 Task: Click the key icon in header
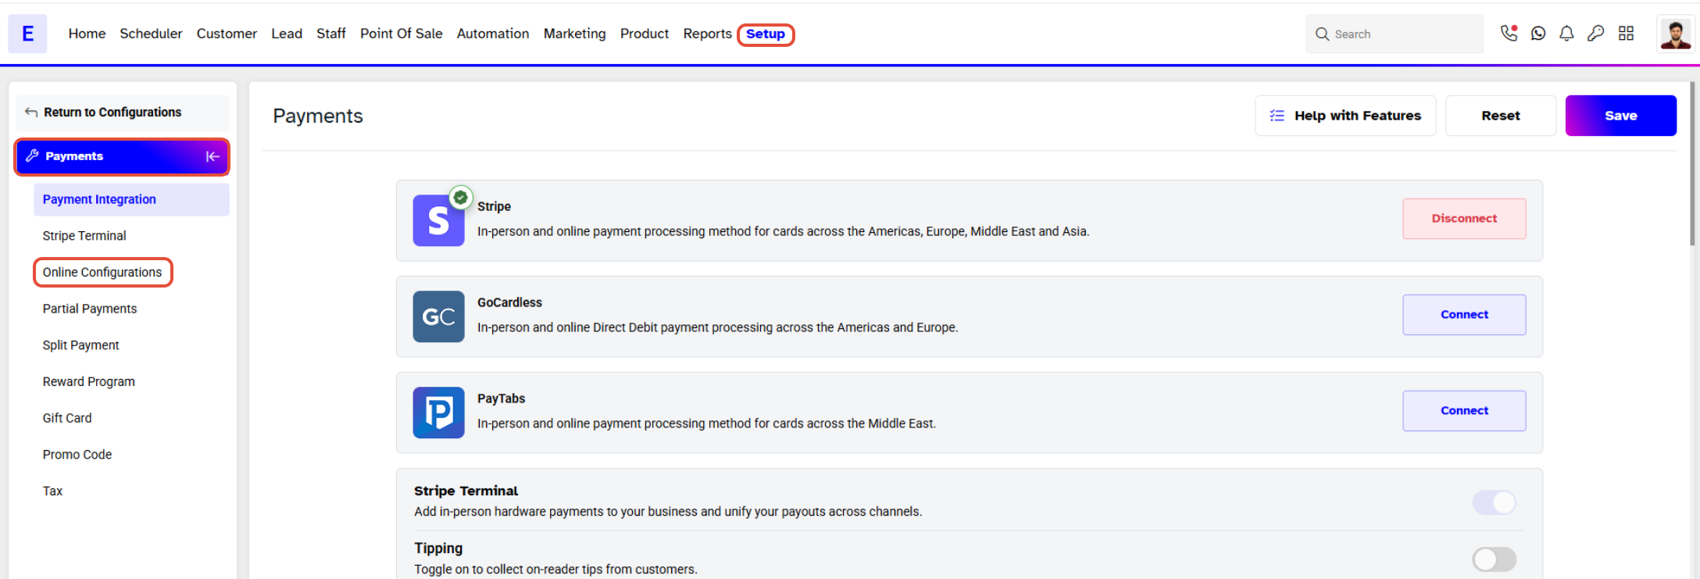pos(1596,33)
